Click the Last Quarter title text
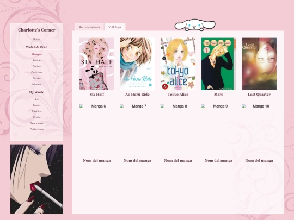 point(259,95)
